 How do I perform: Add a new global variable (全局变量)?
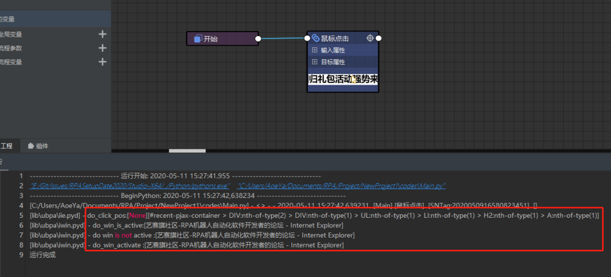click(x=102, y=34)
